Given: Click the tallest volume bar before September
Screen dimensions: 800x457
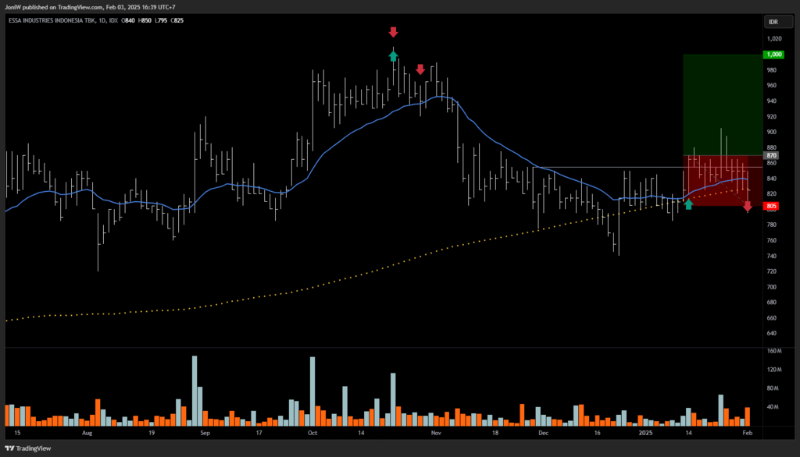Looking at the screenshot, I should coord(194,390).
